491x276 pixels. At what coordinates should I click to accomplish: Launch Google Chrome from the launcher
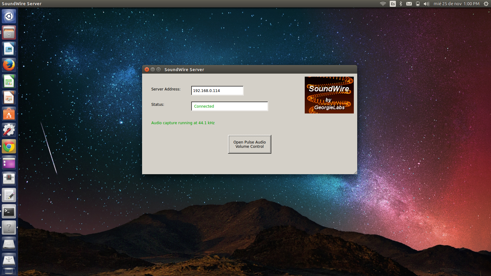[x=9, y=146]
